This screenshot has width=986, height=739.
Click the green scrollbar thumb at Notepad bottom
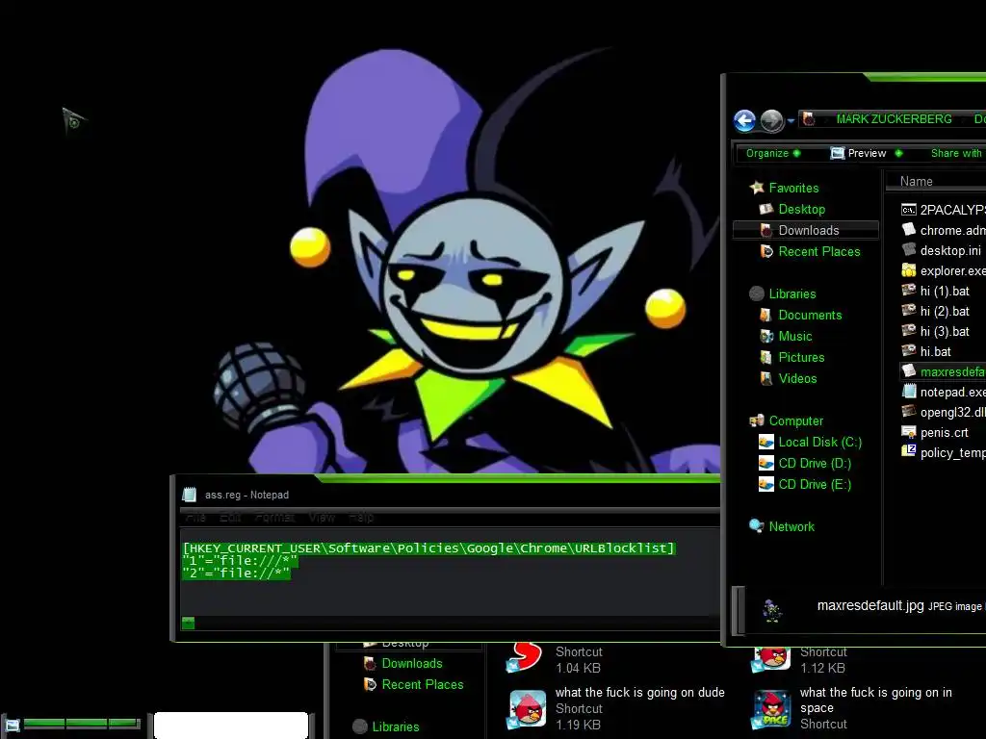pyautogui.click(x=188, y=623)
